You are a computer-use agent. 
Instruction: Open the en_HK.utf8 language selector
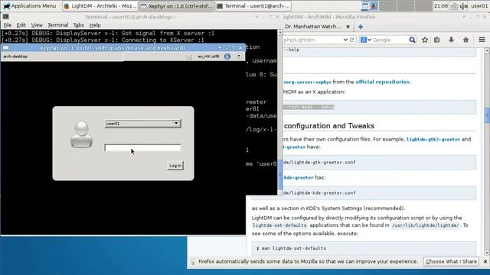coord(208,57)
